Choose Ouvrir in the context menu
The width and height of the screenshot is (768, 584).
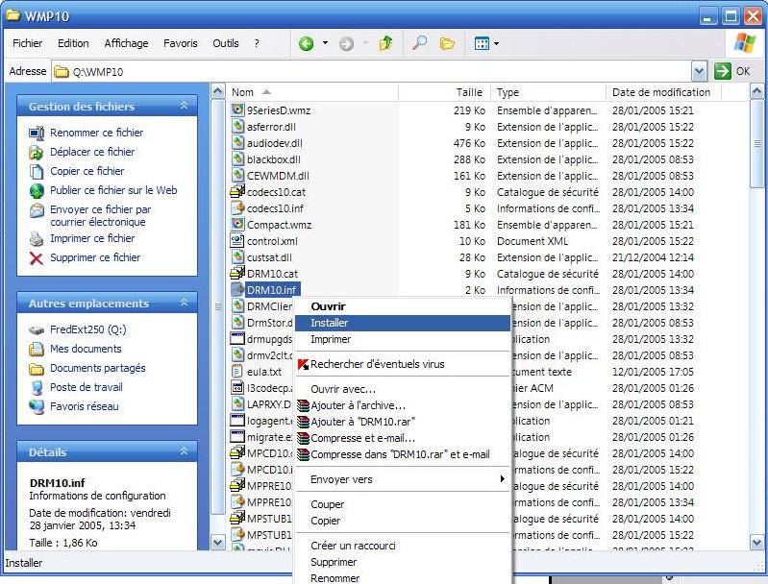coord(403,306)
